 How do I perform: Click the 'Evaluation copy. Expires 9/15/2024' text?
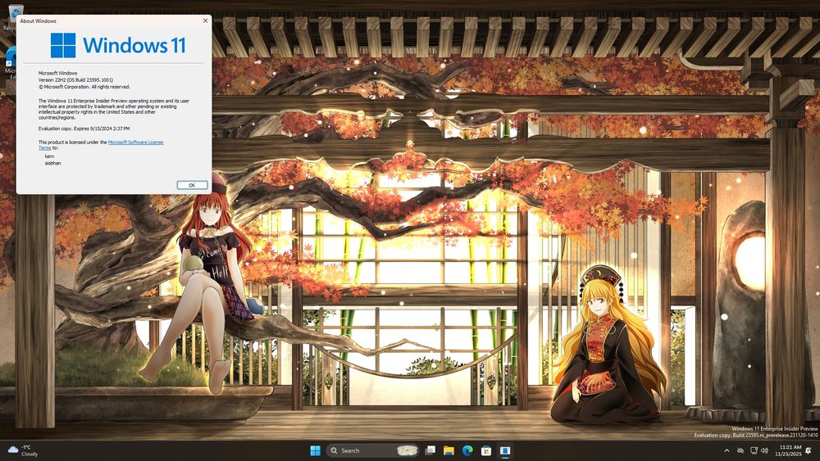point(84,129)
